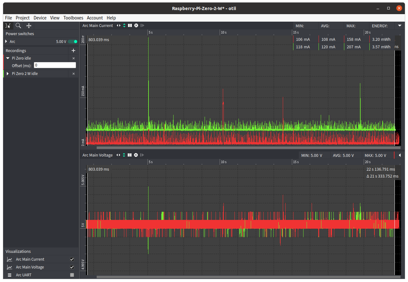The height and width of the screenshot is (282, 408).
Task: Click the 207 mA max value
Action: (x=354, y=47)
